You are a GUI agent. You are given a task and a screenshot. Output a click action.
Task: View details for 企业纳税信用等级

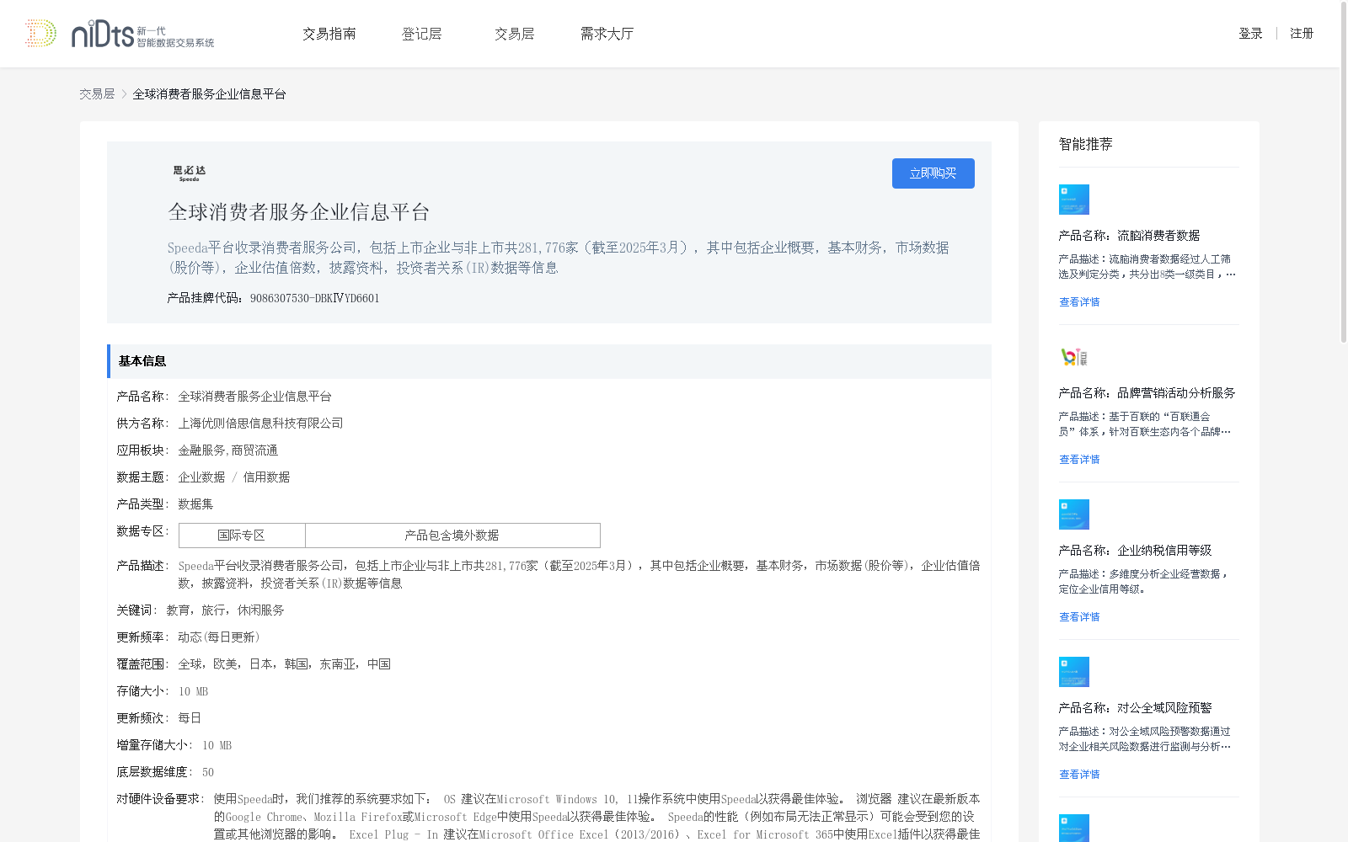click(x=1079, y=617)
